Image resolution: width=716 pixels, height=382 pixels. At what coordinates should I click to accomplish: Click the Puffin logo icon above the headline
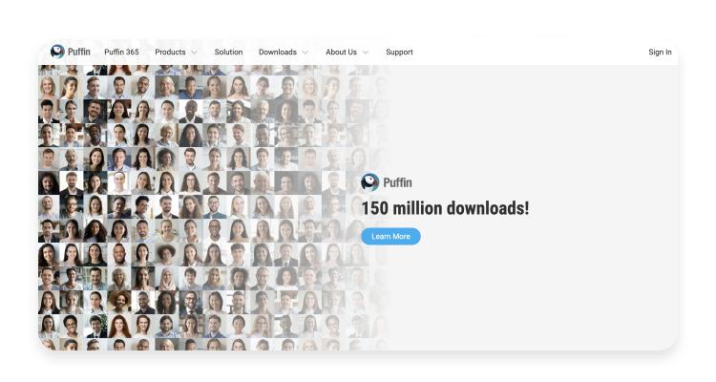[369, 182]
